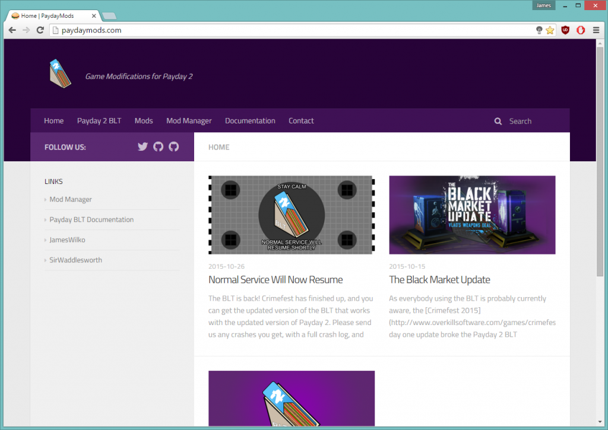608x430 pixels.
Task: Open Documentation menu item
Action: [x=250, y=121]
